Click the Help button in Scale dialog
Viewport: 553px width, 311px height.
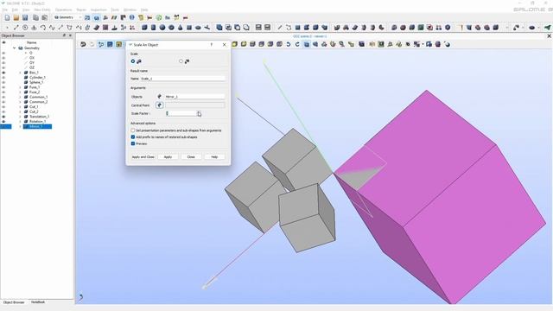[x=214, y=157]
